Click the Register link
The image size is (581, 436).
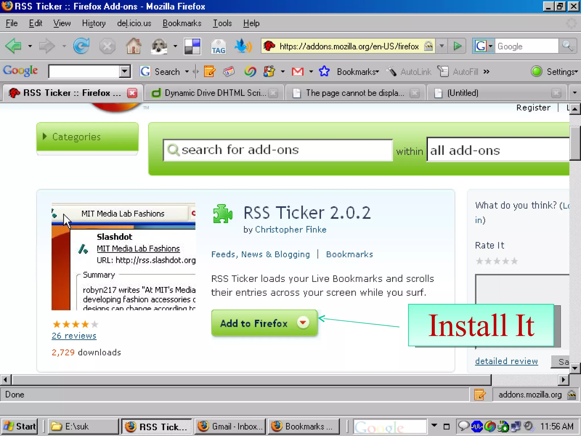pyautogui.click(x=533, y=108)
